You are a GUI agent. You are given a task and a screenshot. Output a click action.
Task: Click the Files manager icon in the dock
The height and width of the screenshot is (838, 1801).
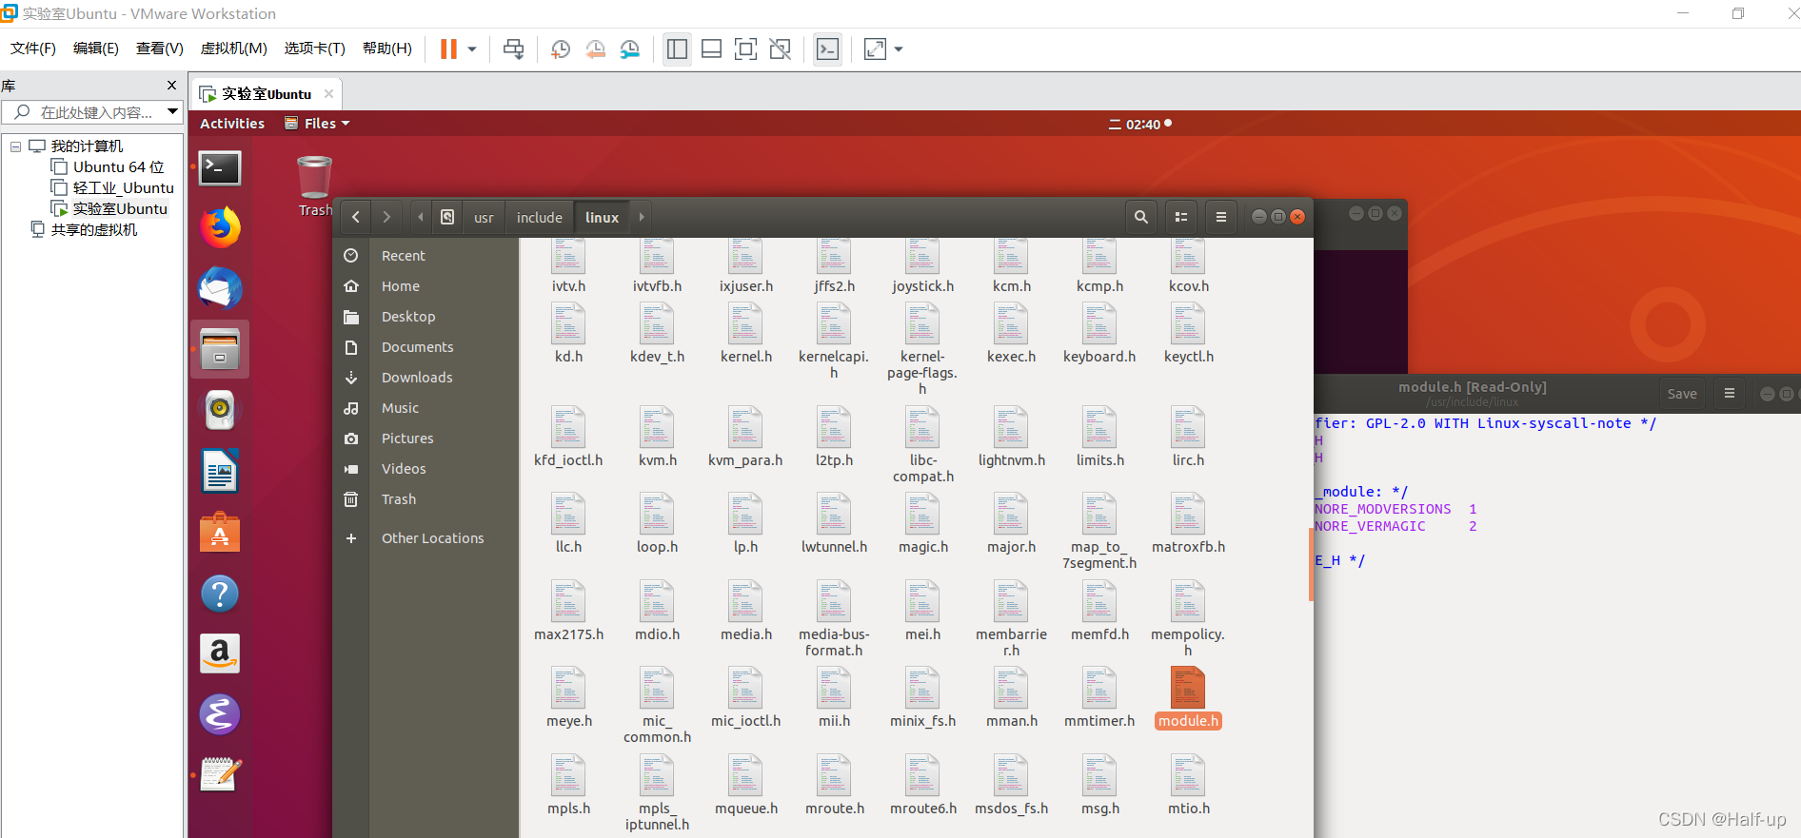click(x=220, y=349)
